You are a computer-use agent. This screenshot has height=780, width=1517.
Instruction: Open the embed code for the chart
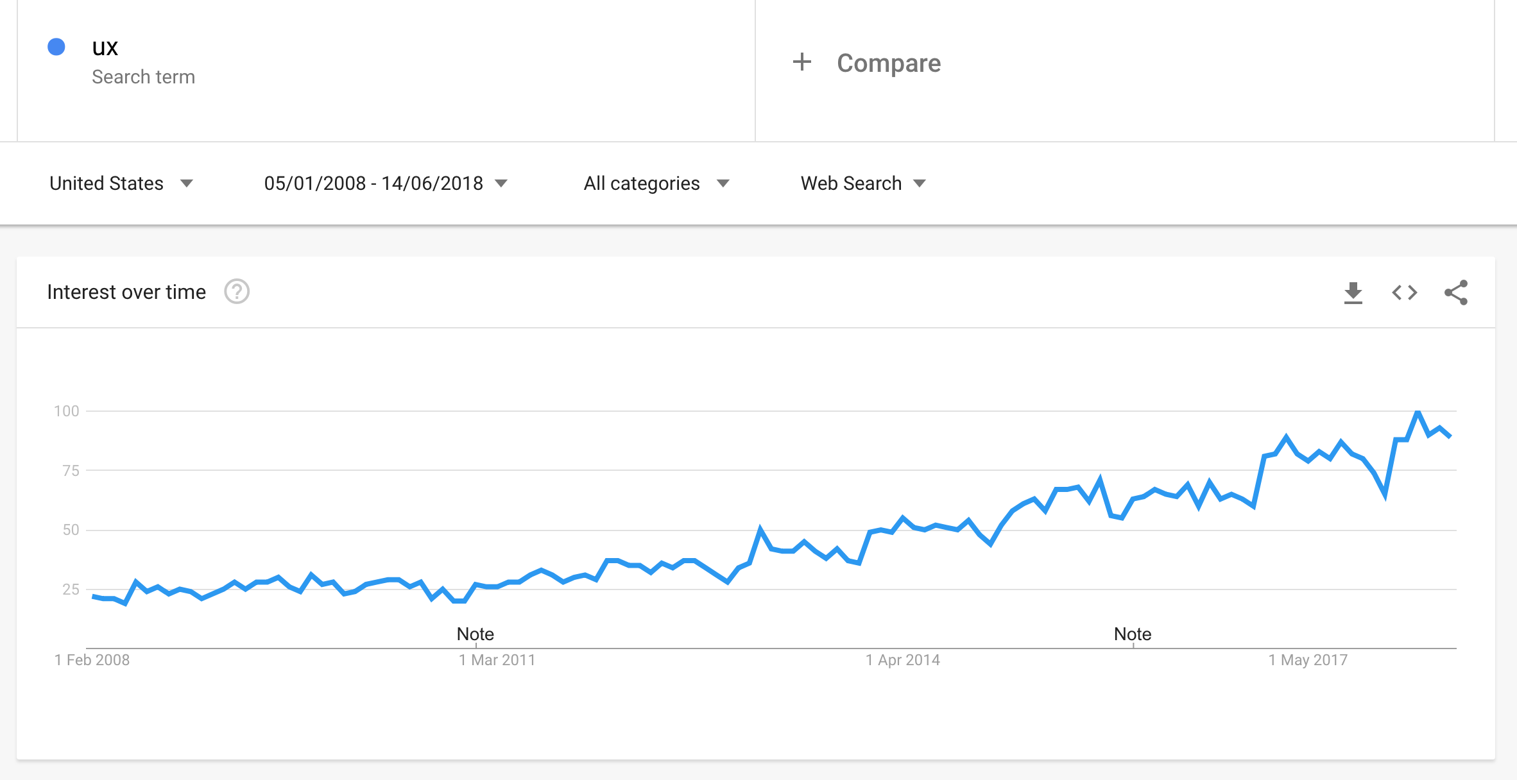click(1405, 292)
